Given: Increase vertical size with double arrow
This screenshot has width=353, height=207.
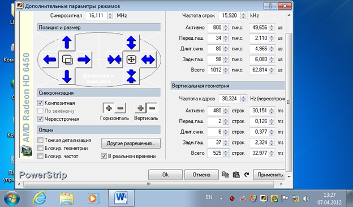Looking at the screenshot, I should tap(131, 43).
